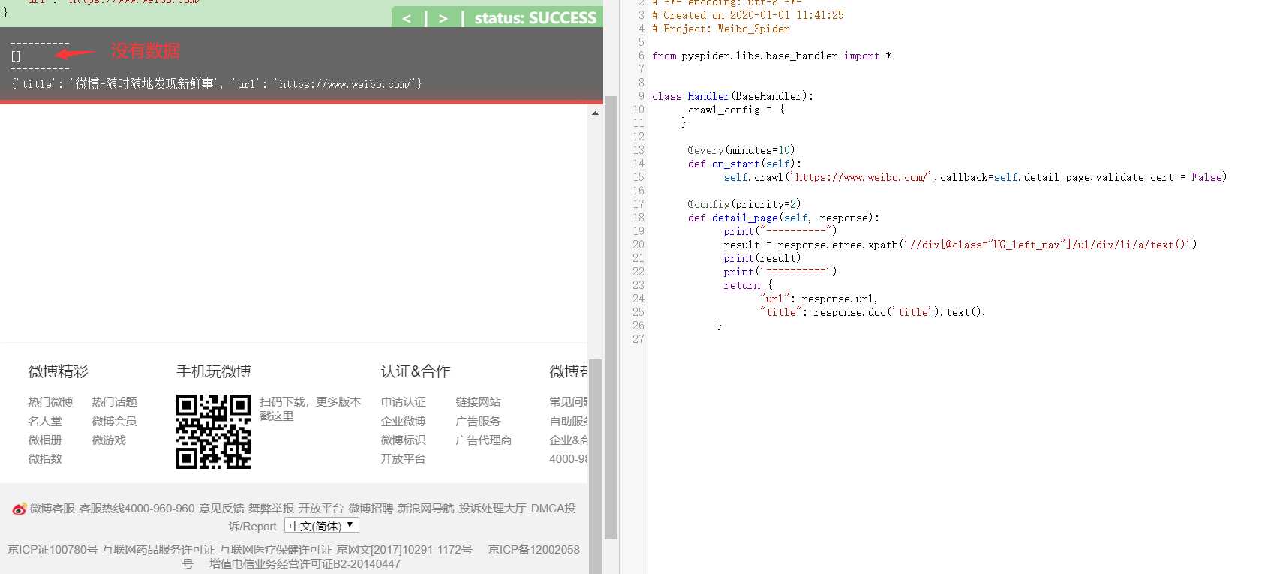Open the 中文(简体) language dropdown
The width and height of the screenshot is (1262, 574).
pyautogui.click(x=322, y=526)
